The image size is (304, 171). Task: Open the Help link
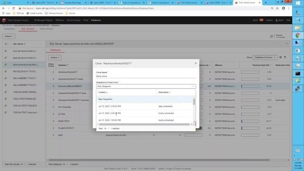[x=288, y=20]
